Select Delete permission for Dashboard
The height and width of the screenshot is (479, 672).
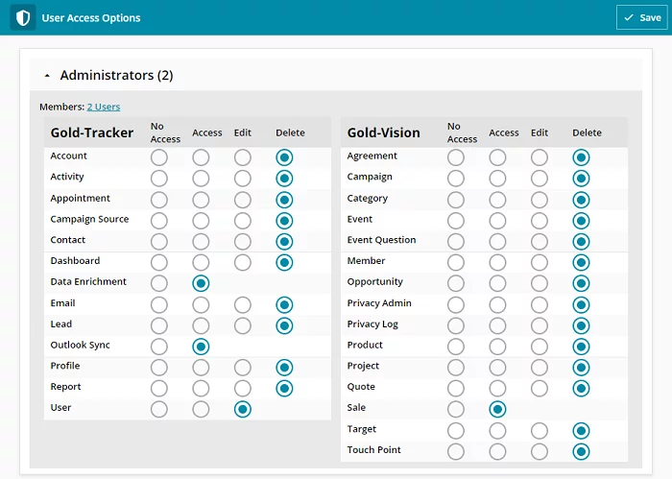click(284, 263)
